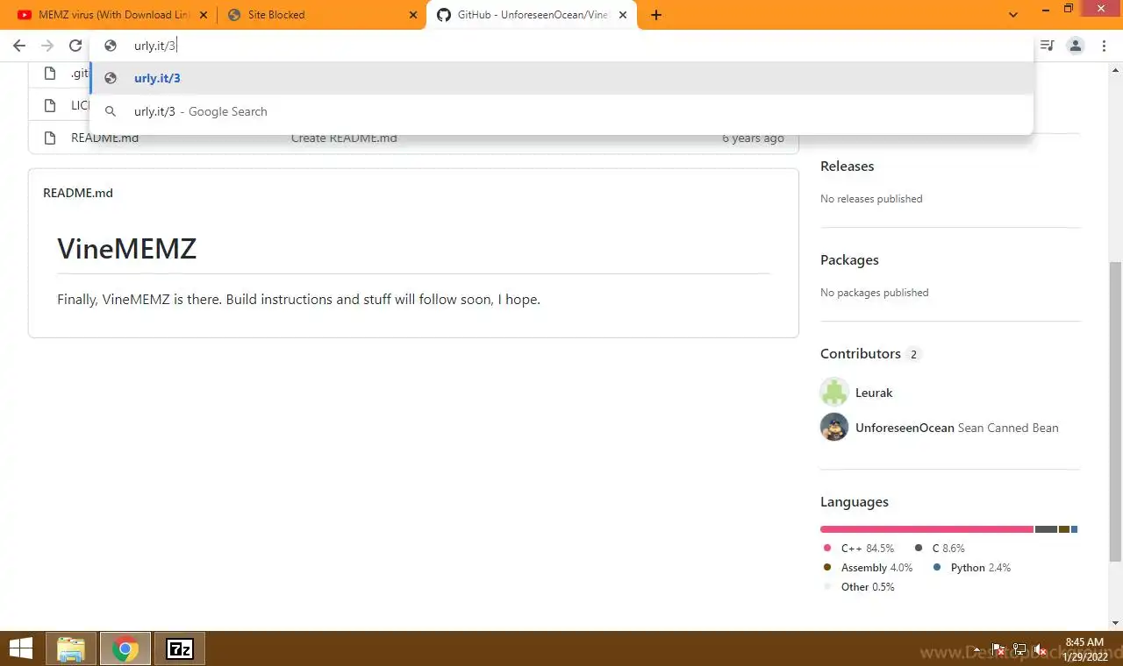Click the page vertical scrollbar thumb

coord(1116,411)
